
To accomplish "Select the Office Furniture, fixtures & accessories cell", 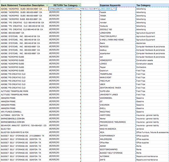I will pos(152,132).
